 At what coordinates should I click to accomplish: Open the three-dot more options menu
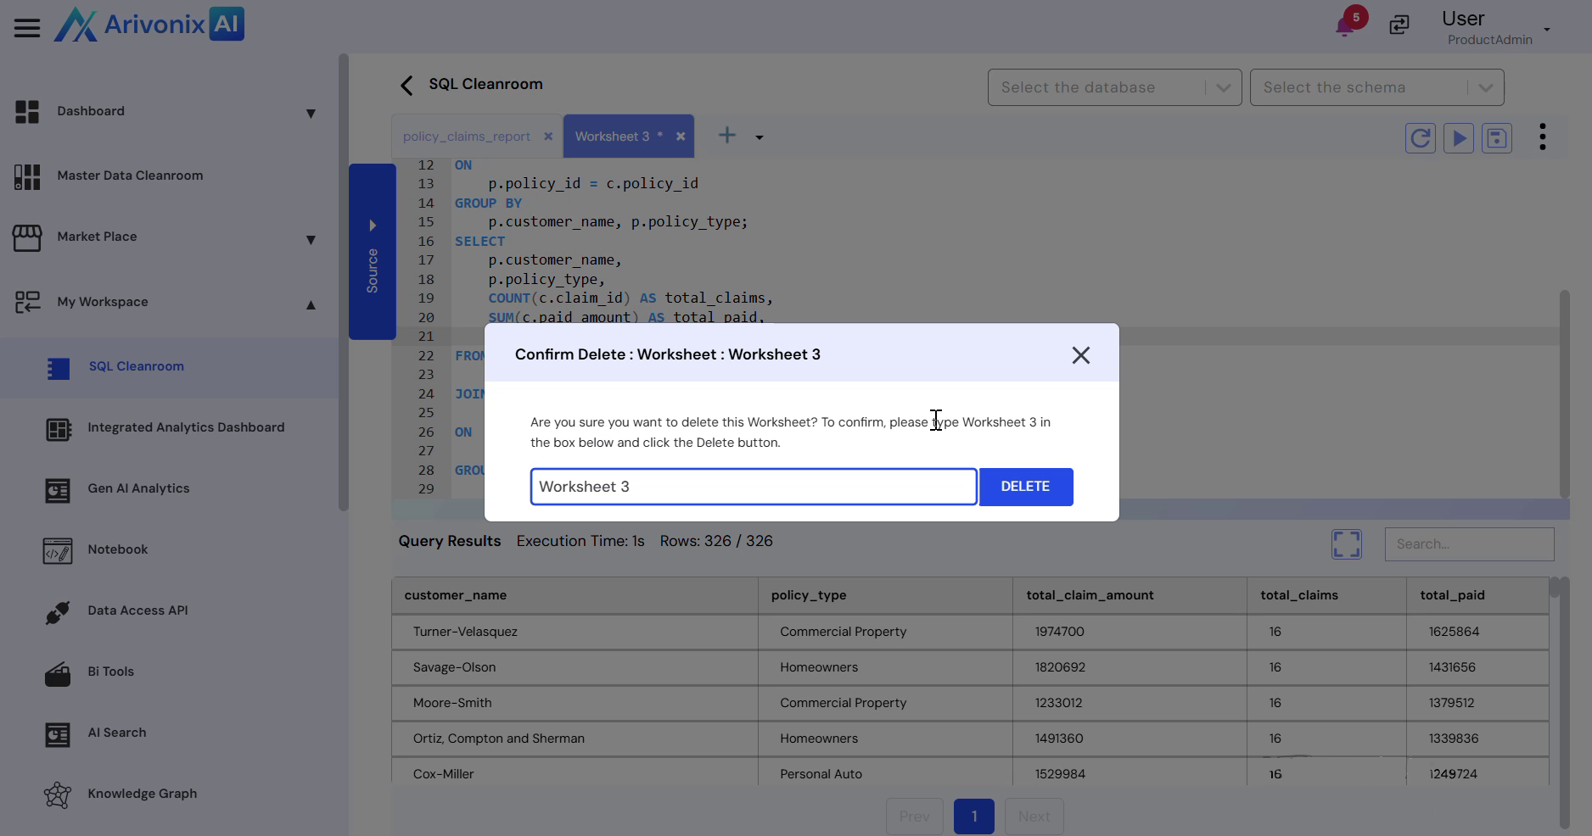tap(1542, 137)
